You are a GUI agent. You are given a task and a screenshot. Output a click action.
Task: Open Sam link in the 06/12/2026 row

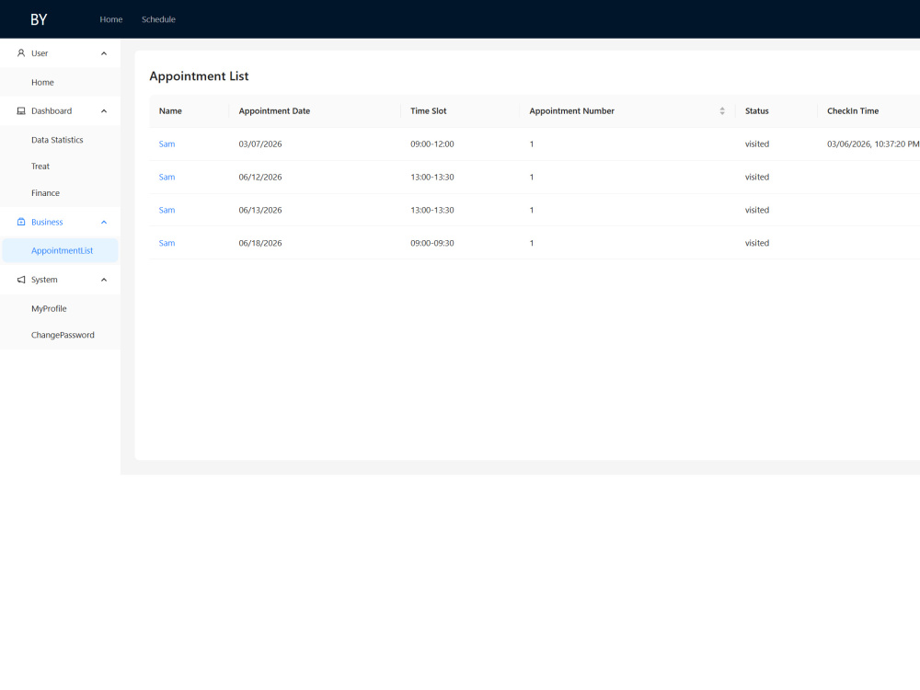point(167,177)
